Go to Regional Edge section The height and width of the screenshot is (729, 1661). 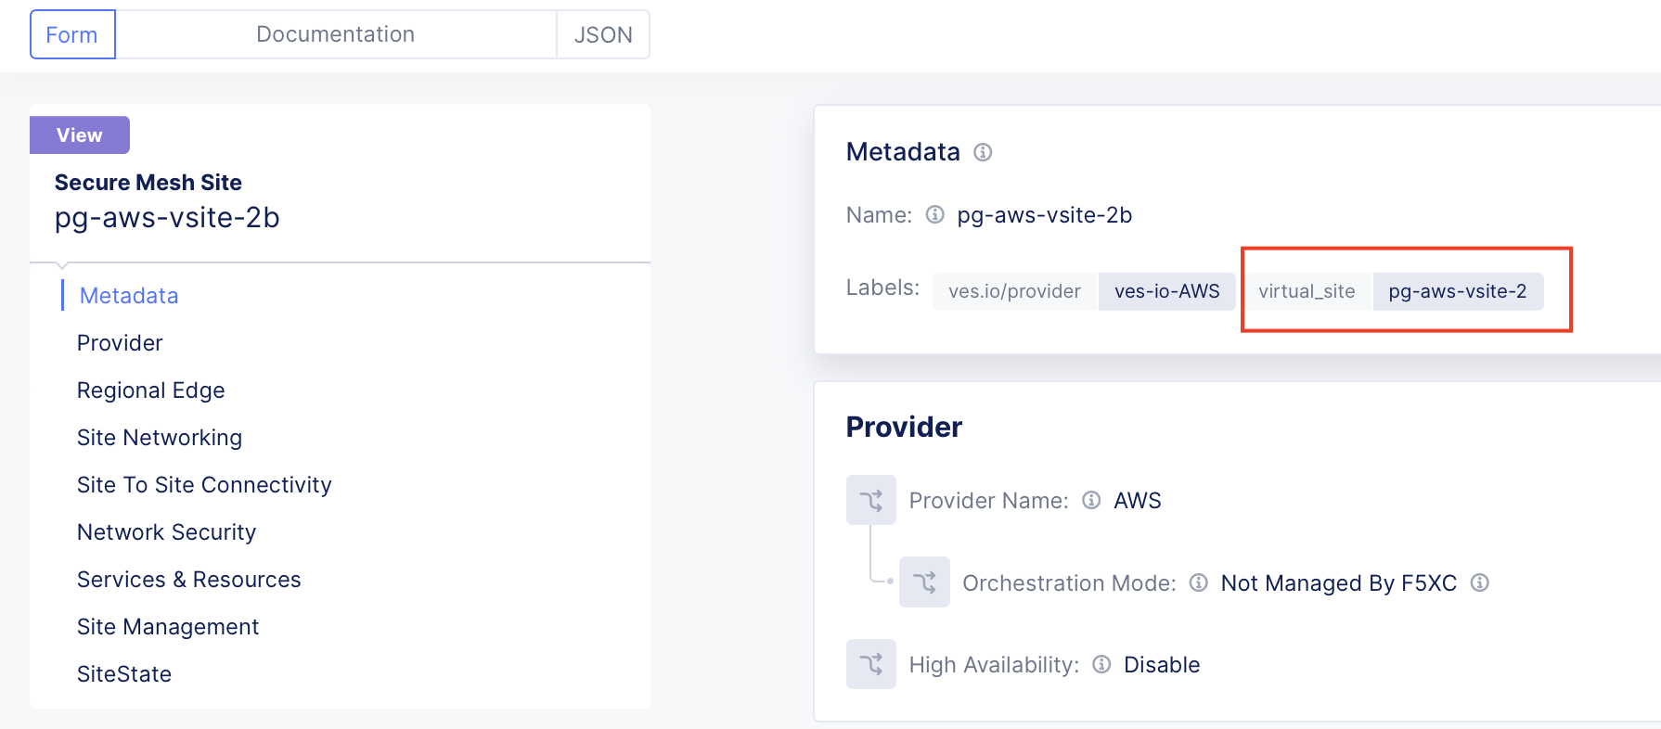[150, 390]
